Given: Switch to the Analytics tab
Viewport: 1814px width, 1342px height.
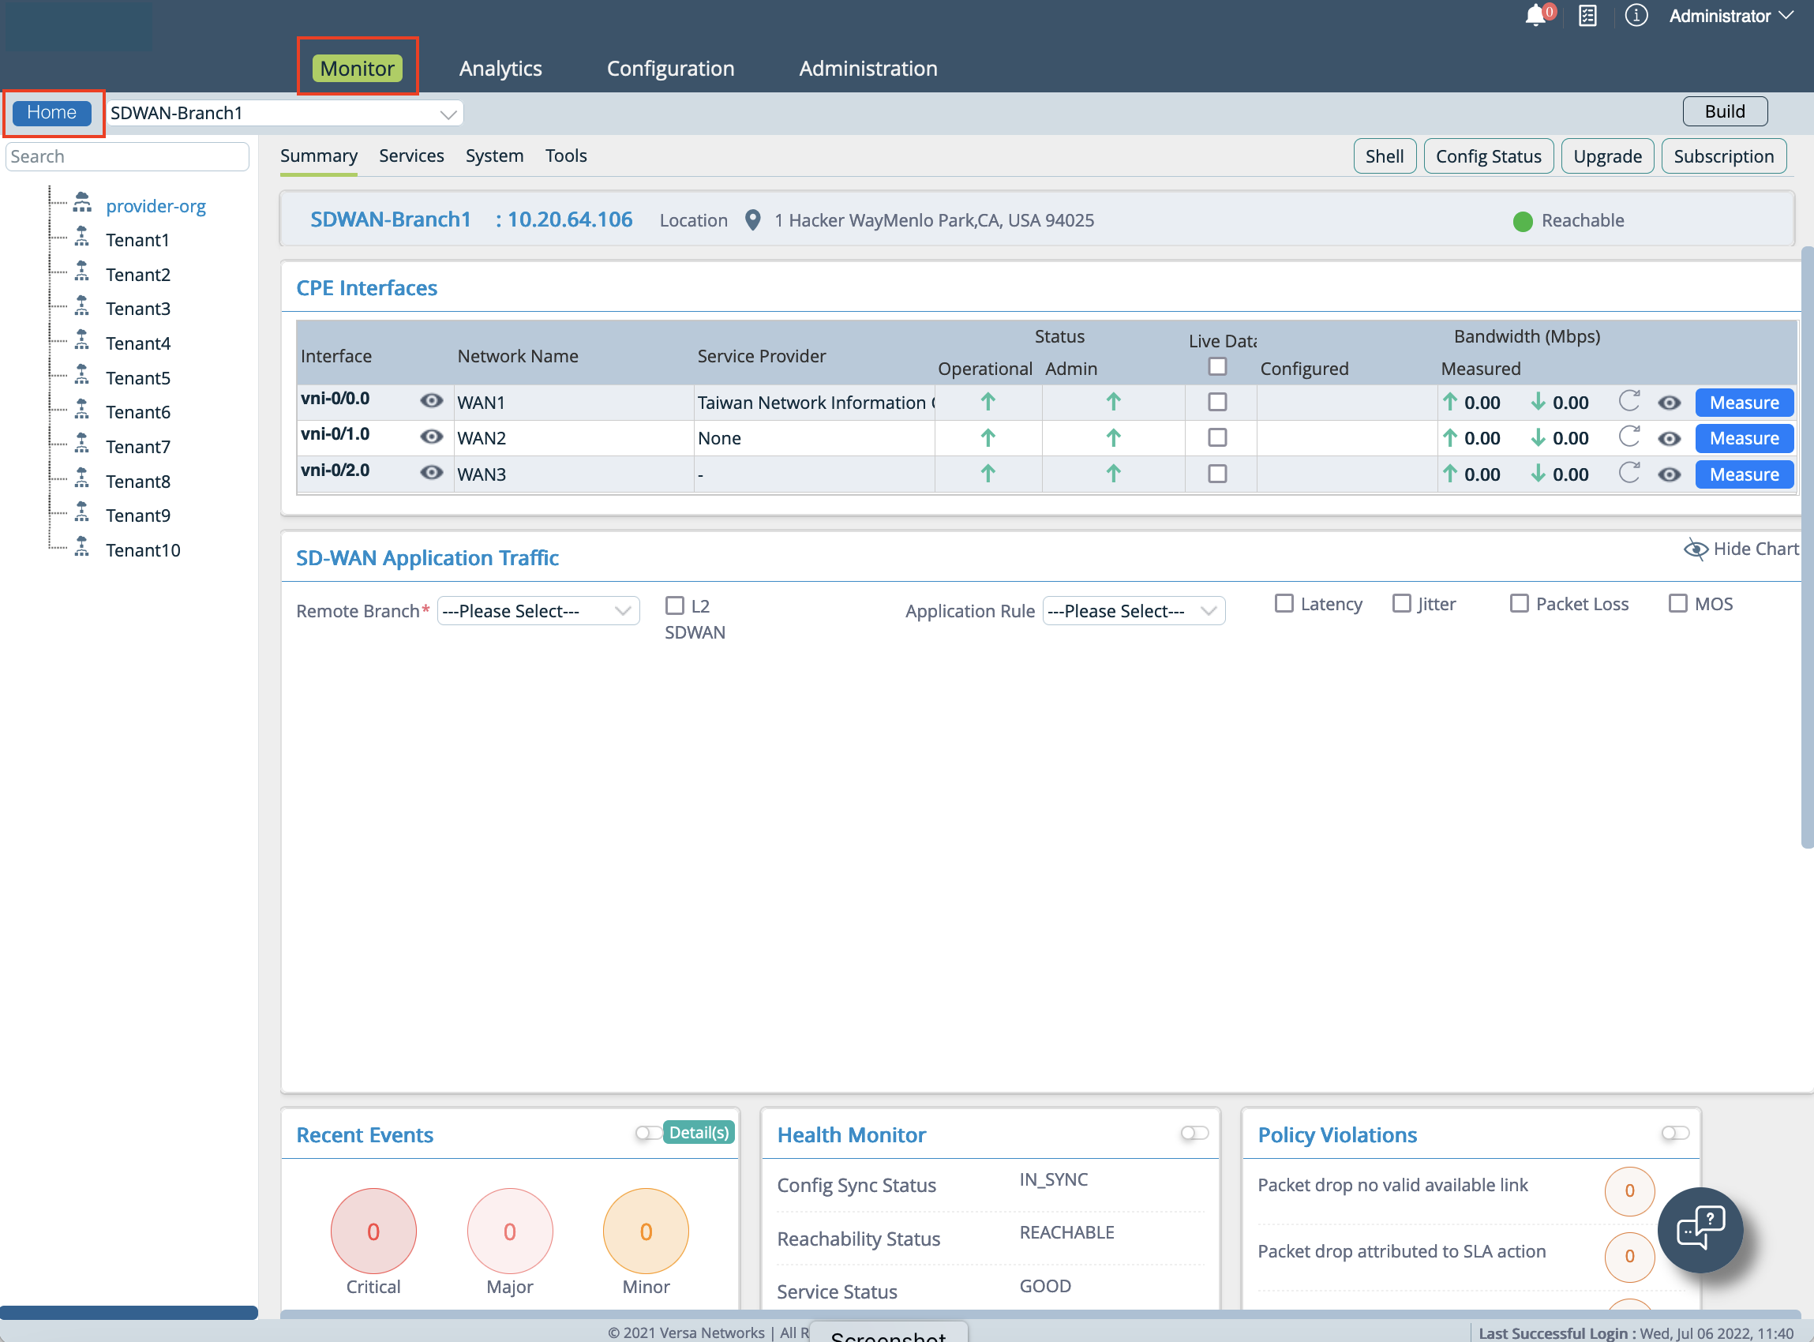Looking at the screenshot, I should pos(500,68).
